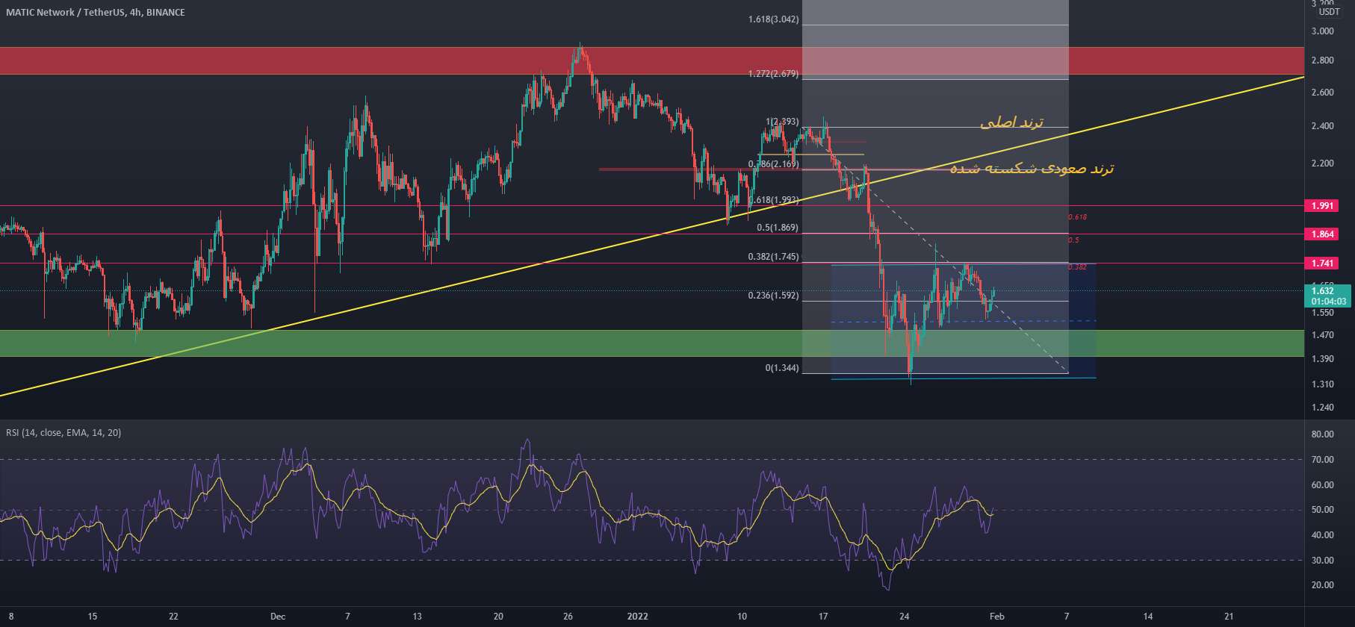Select the Fibonacci label 1.618(3.042)

(773, 19)
